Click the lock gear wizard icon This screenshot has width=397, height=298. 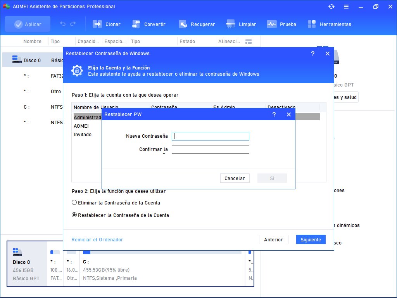pyautogui.click(x=77, y=71)
